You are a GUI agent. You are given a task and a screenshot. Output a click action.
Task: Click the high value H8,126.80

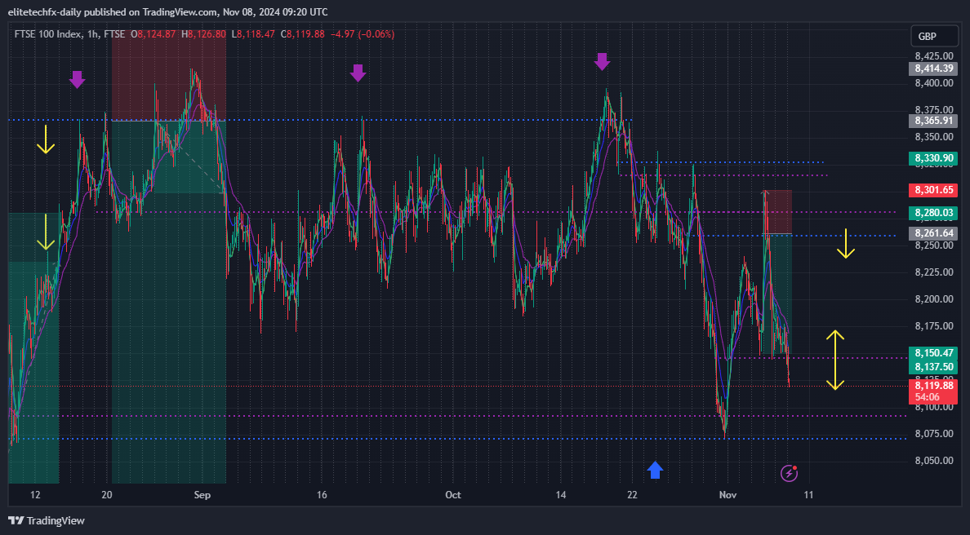203,34
